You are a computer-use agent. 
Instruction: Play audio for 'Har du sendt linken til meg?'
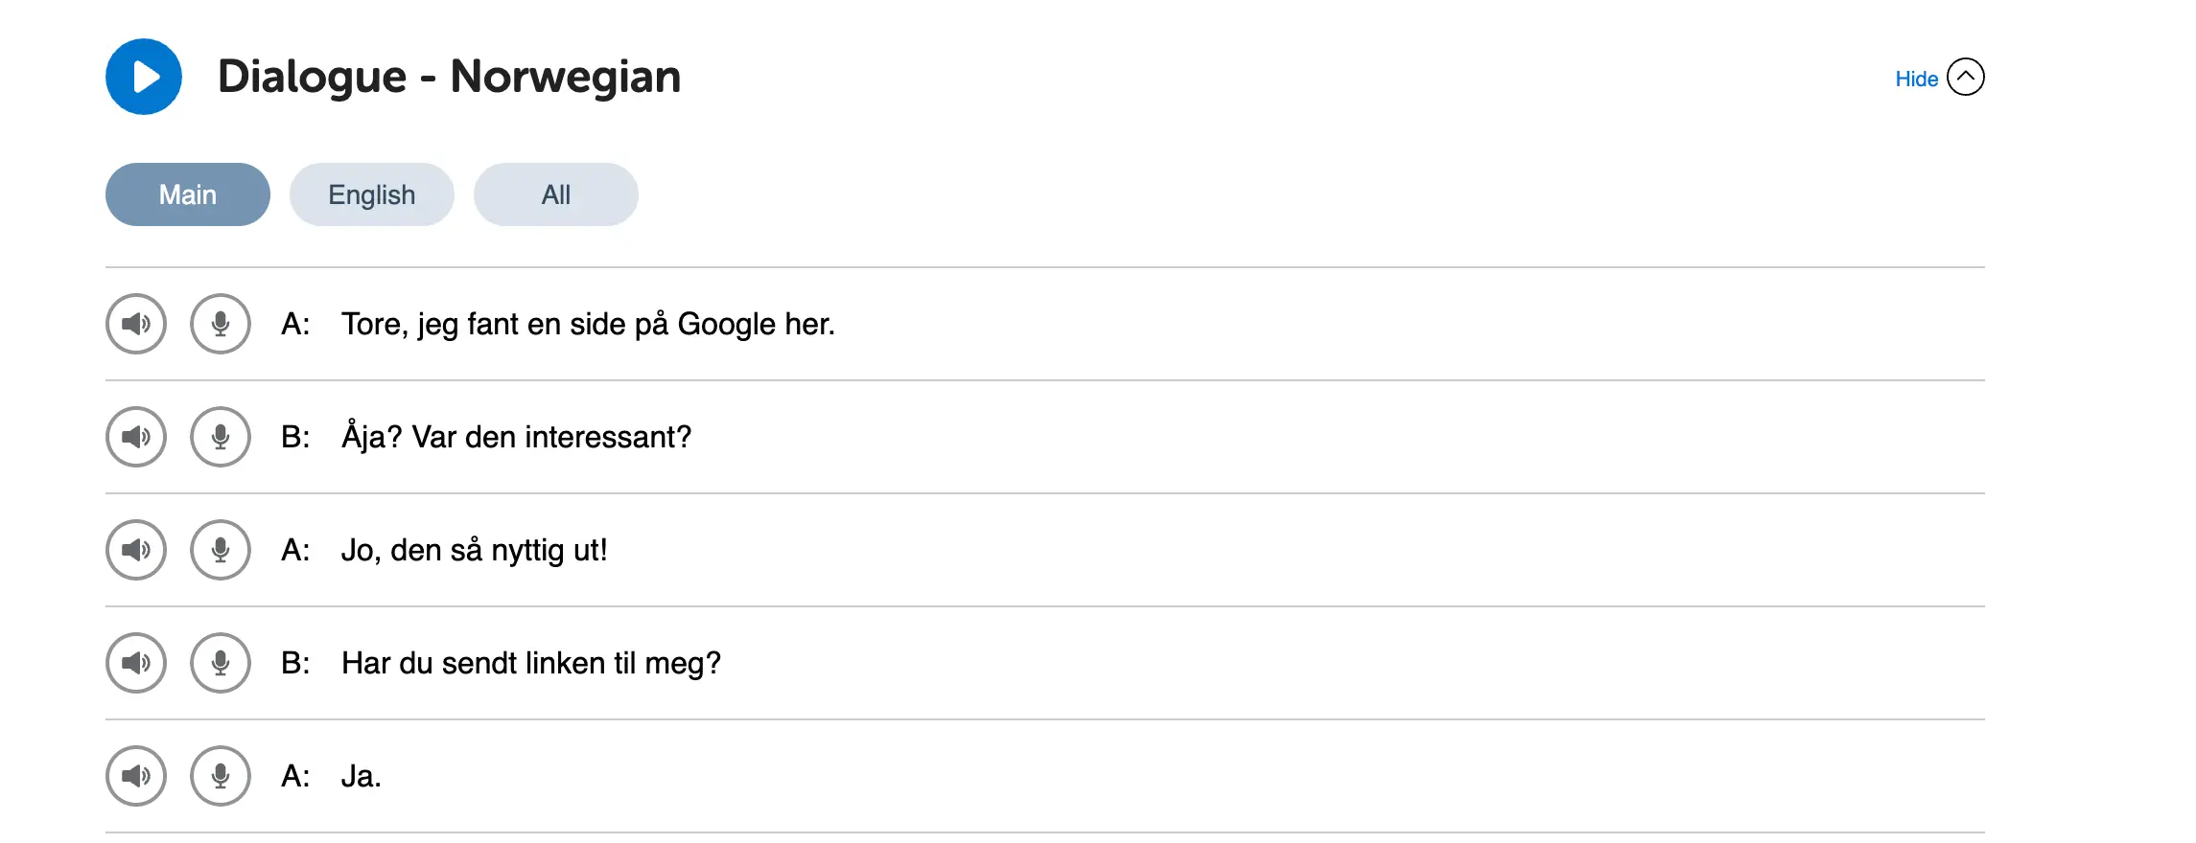136,663
